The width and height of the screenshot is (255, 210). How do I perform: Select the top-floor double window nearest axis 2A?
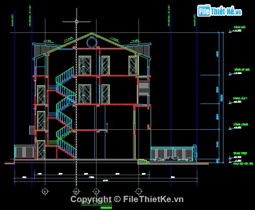coord(85,66)
